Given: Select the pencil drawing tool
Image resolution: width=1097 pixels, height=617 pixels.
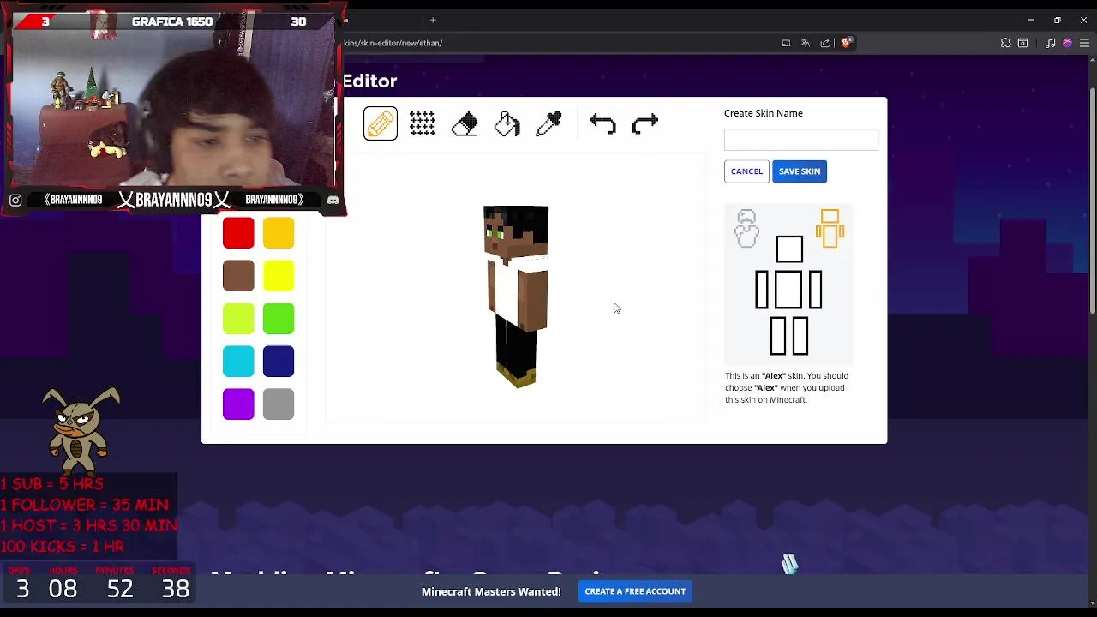Looking at the screenshot, I should pos(381,123).
